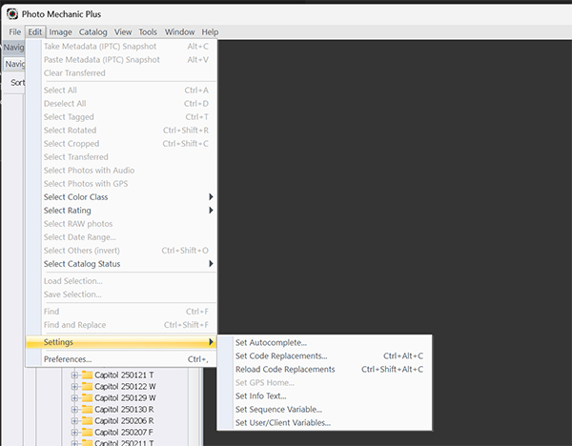Viewport: 572px width, 446px height.
Task: Expand the Select Catalog Status submenu
Action: [121, 264]
